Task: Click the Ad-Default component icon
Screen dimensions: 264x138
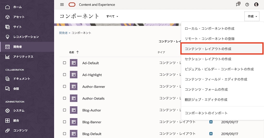Action: (73, 63)
